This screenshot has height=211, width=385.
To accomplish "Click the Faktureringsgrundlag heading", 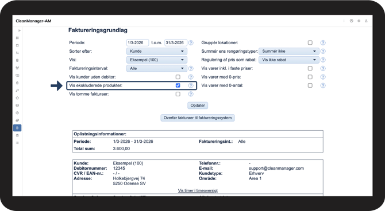I will click(98, 30).
